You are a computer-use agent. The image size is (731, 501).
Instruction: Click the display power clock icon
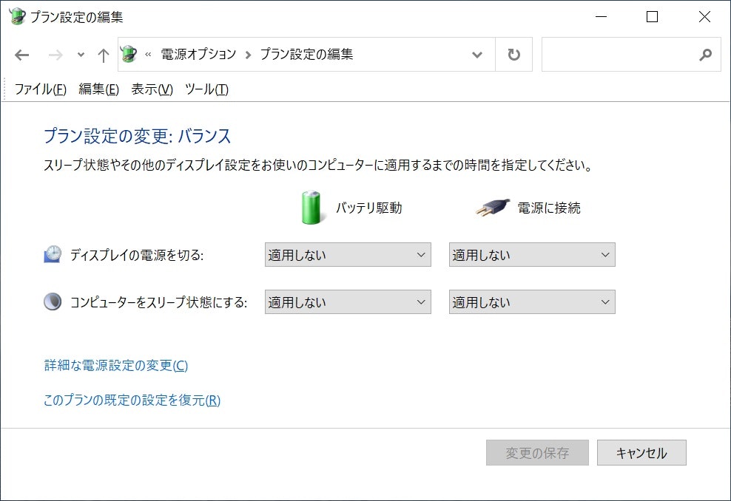click(53, 255)
